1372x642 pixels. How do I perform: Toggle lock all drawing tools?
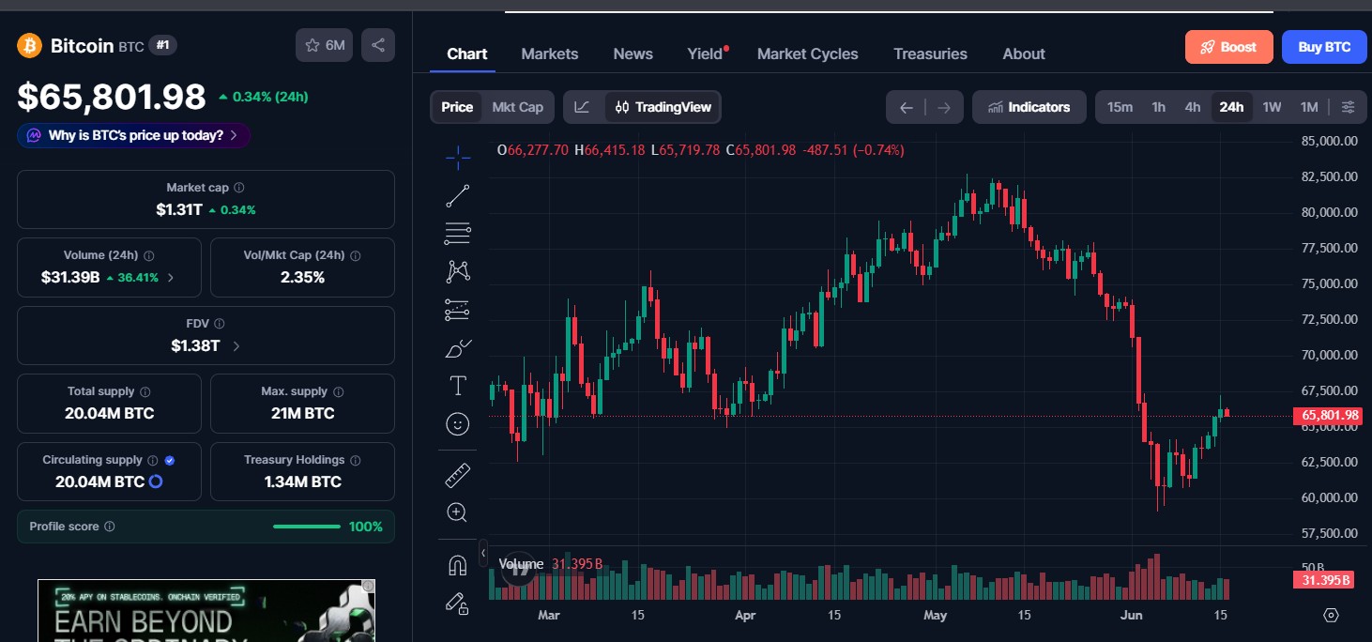click(x=458, y=604)
